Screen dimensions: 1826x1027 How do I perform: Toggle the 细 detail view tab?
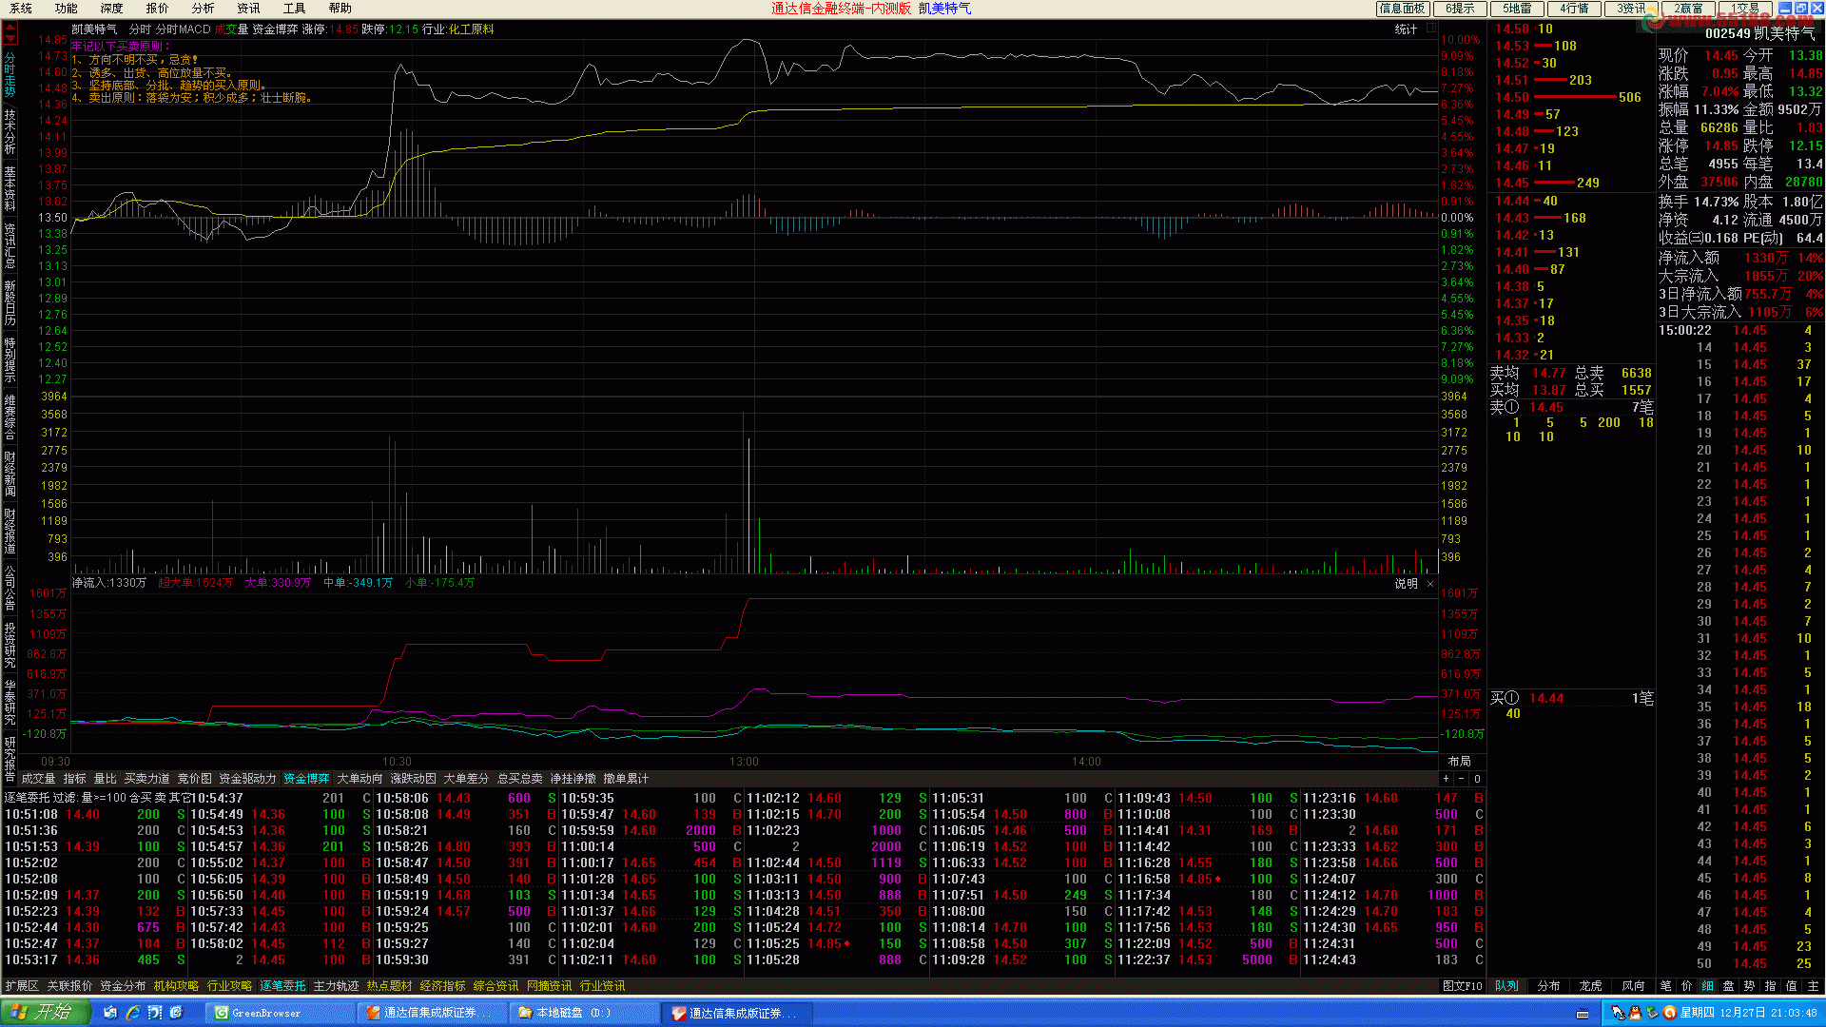(x=1708, y=986)
